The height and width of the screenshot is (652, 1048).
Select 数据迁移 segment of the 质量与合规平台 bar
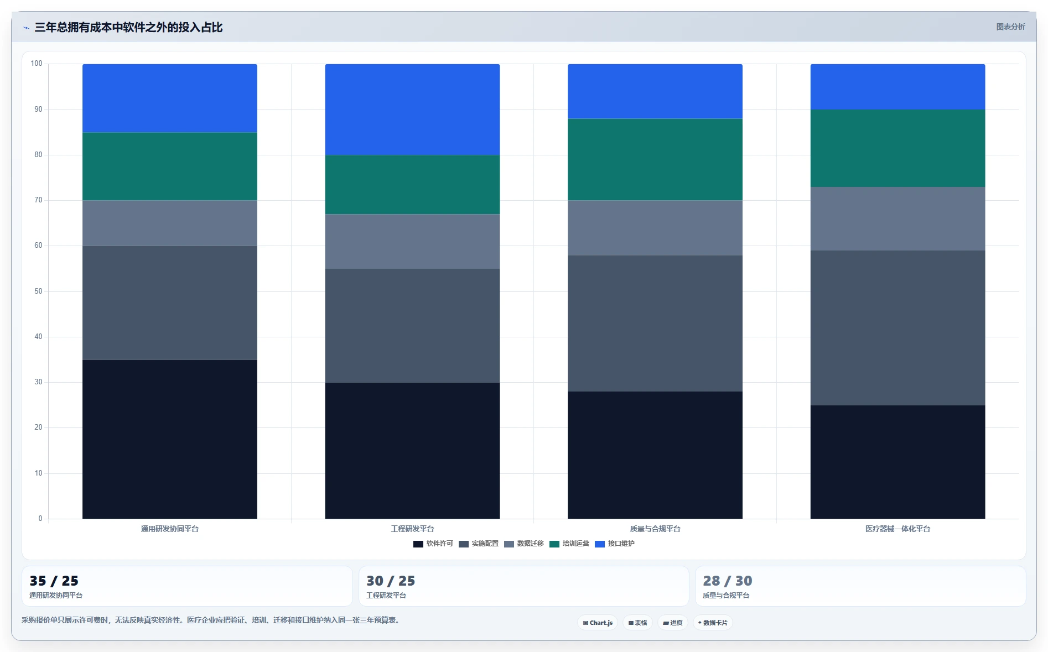(x=655, y=228)
